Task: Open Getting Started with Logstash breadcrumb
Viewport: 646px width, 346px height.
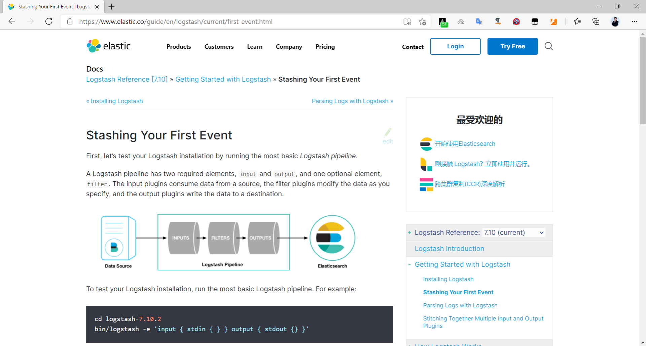Action: tap(223, 79)
